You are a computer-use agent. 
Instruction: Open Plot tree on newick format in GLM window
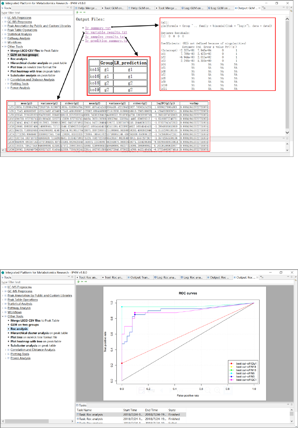(33, 67)
